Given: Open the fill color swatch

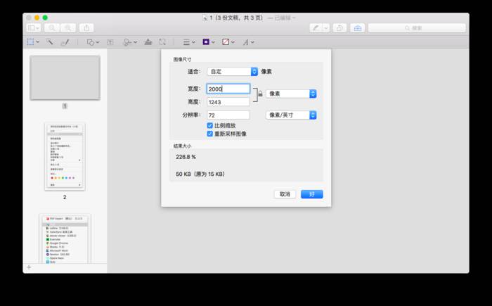Looking at the screenshot, I should pos(226,42).
